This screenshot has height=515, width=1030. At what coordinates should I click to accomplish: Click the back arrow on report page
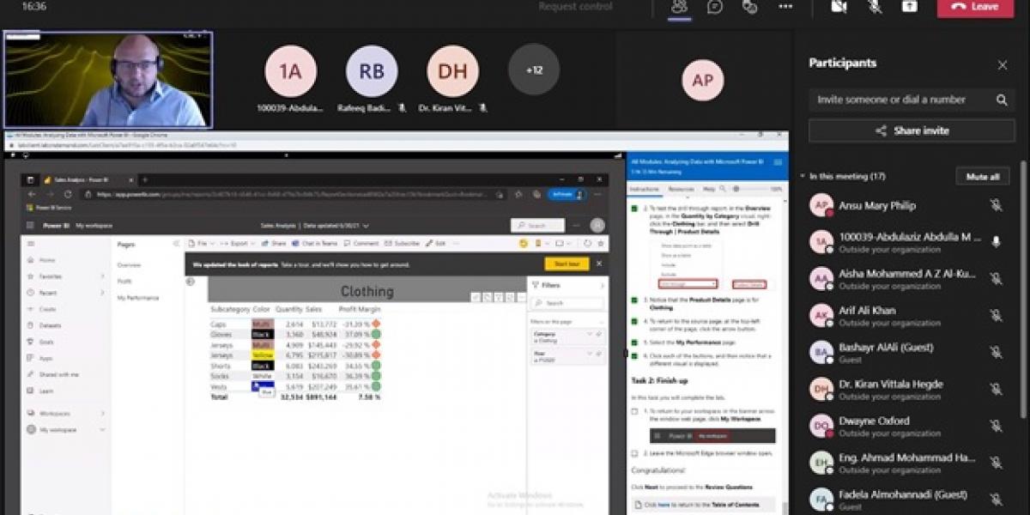point(191,282)
